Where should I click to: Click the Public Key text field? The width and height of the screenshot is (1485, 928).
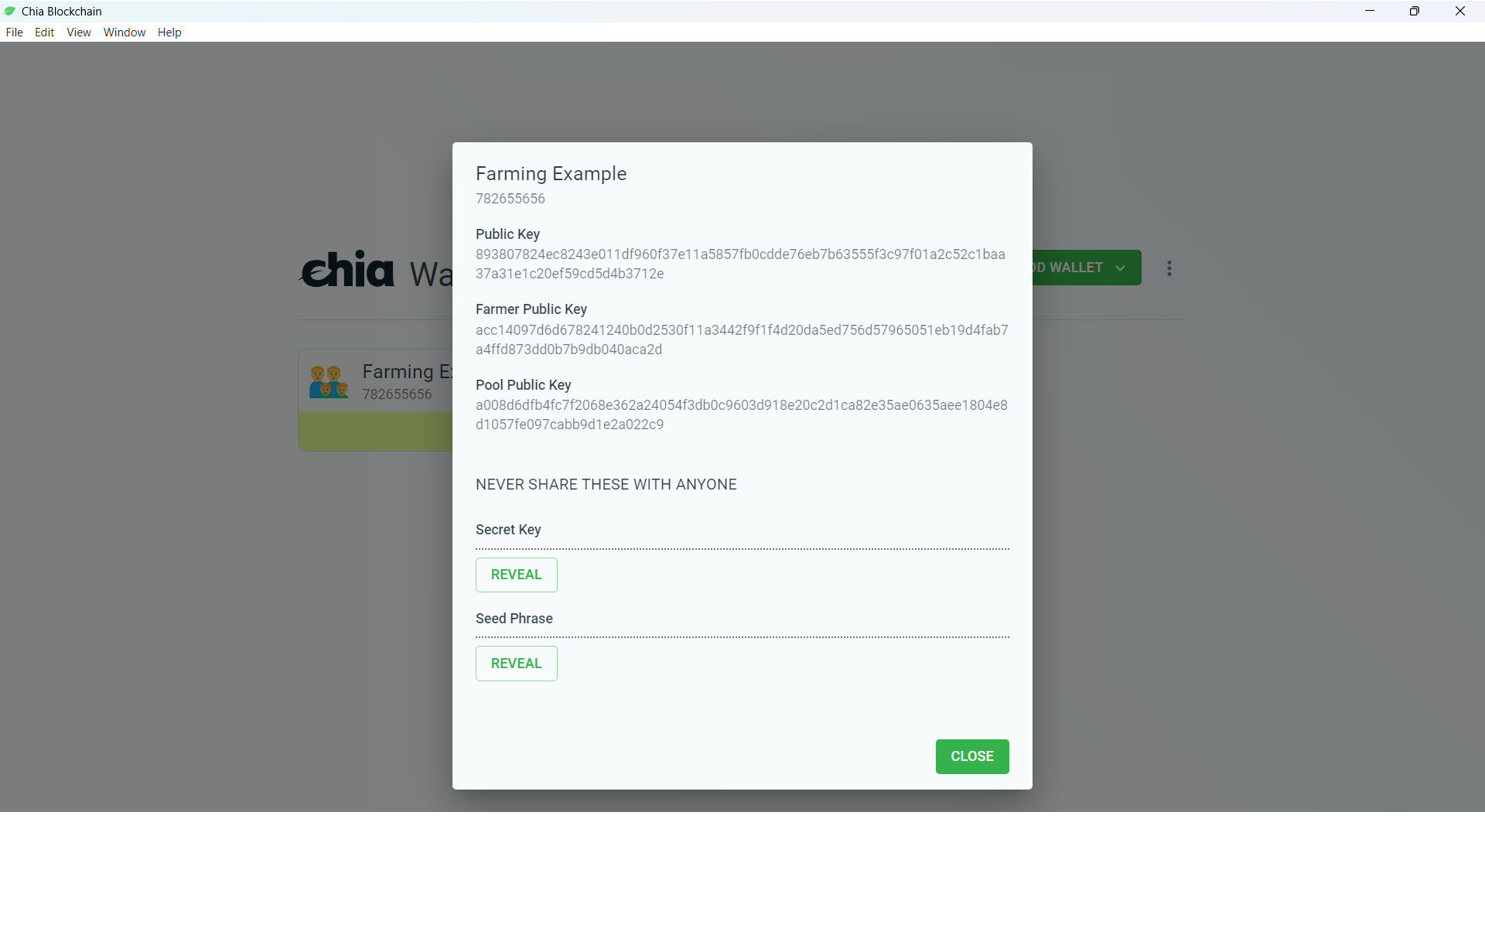[x=741, y=264]
